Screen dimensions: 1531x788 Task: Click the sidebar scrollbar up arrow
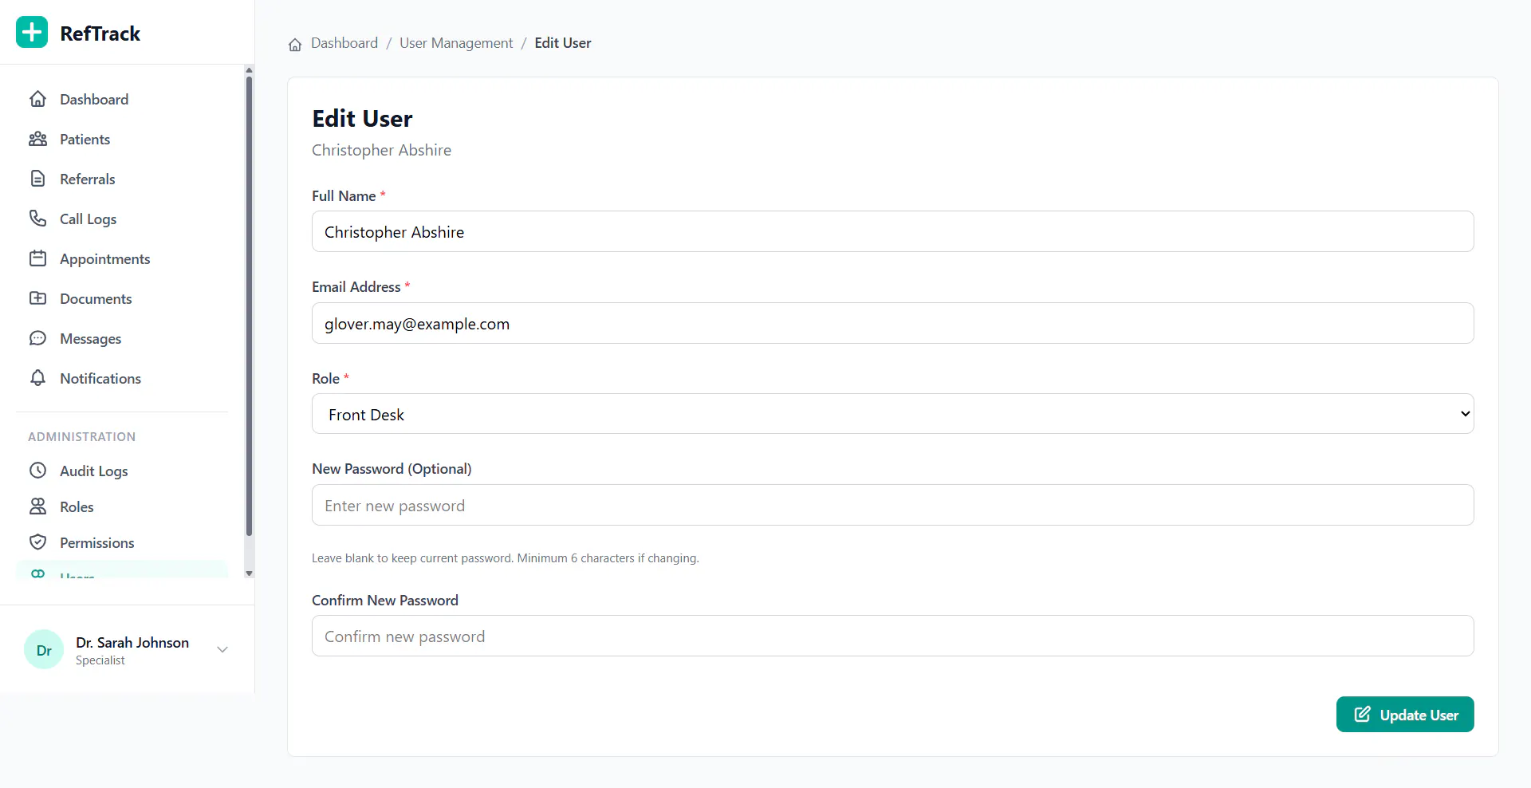249,70
